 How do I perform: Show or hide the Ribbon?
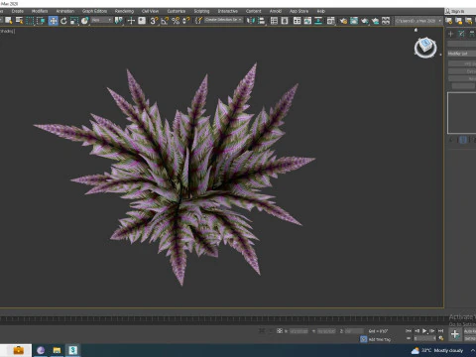pyautogui.click(x=297, y=21)
